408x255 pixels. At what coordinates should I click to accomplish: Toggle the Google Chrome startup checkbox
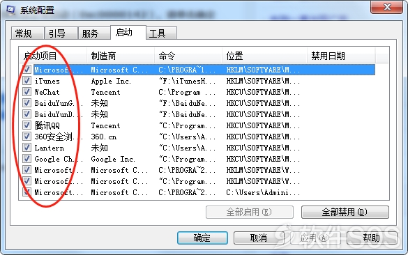27,159
